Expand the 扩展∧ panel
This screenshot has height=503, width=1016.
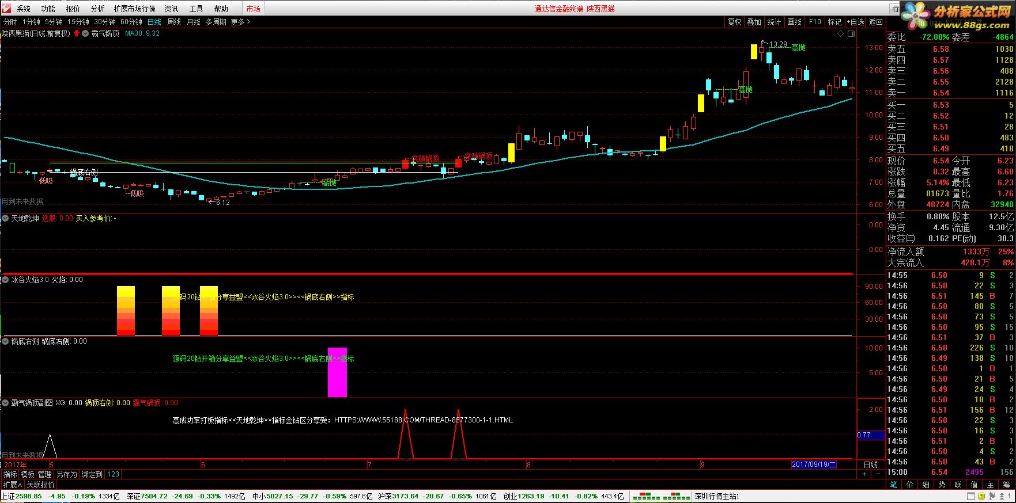point(12,485)
